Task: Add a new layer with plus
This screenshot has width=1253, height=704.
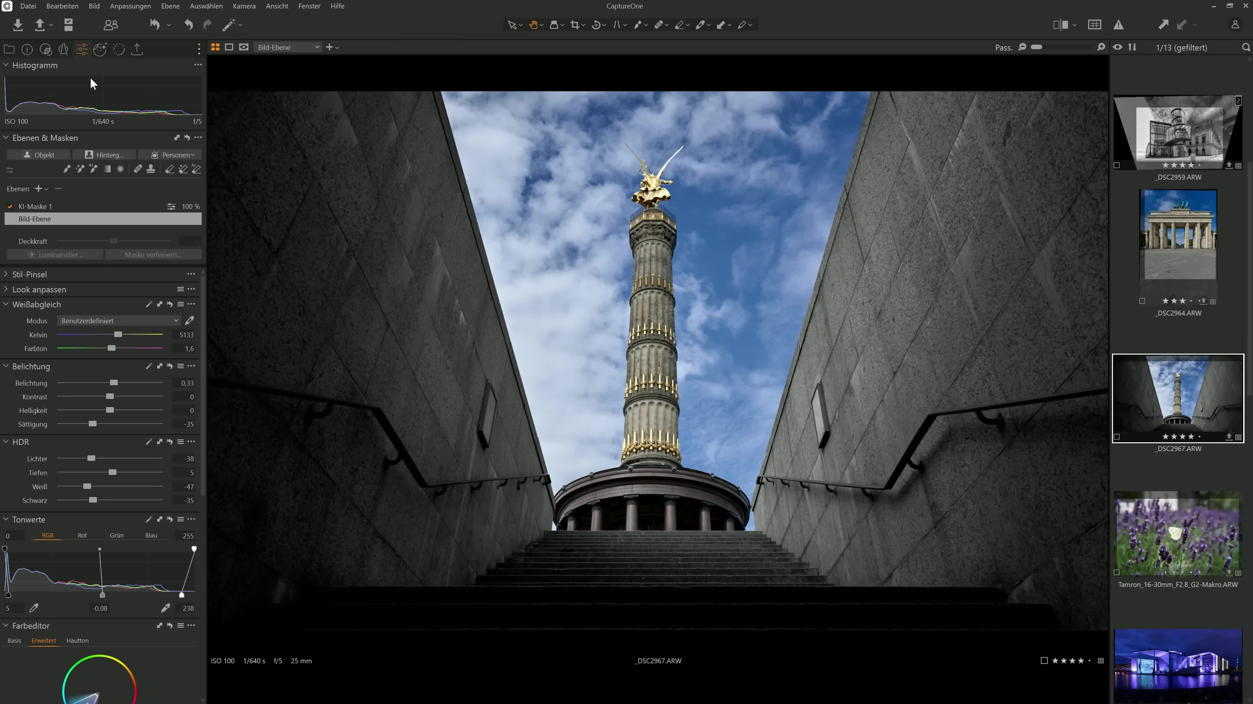Action: pos(38,188)
